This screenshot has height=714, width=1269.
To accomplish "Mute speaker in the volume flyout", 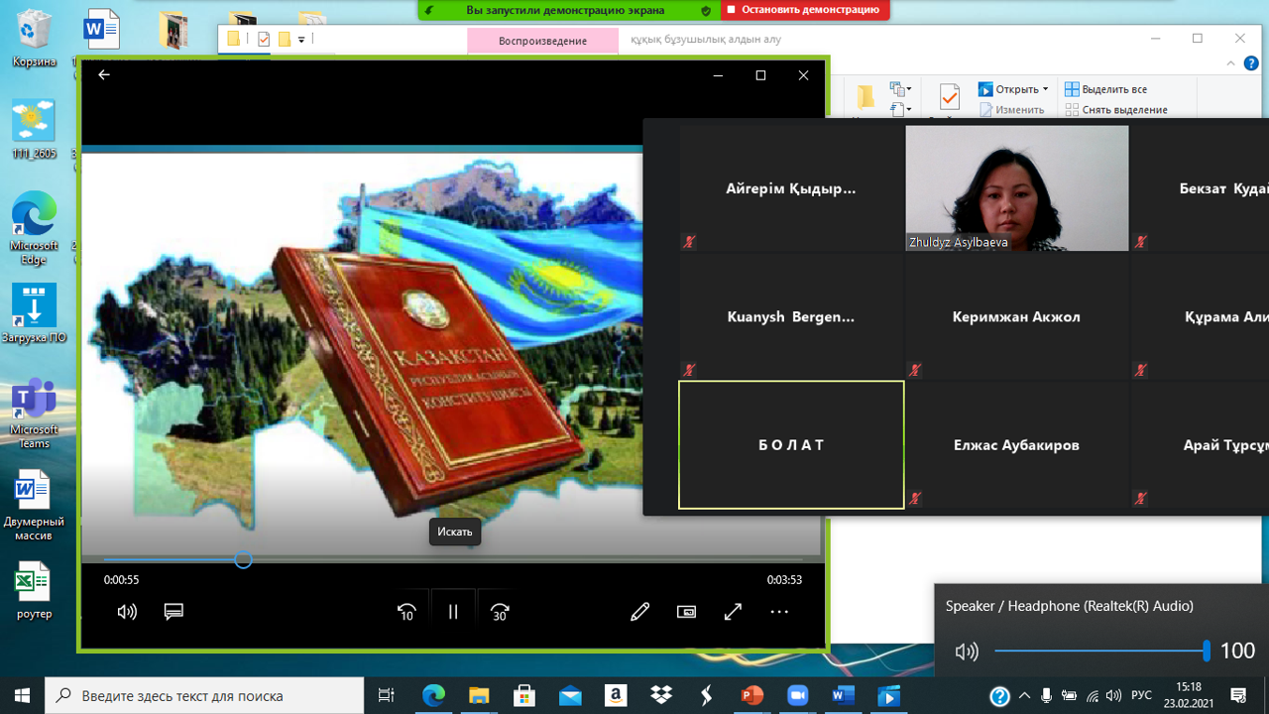I will pos(967,652).
